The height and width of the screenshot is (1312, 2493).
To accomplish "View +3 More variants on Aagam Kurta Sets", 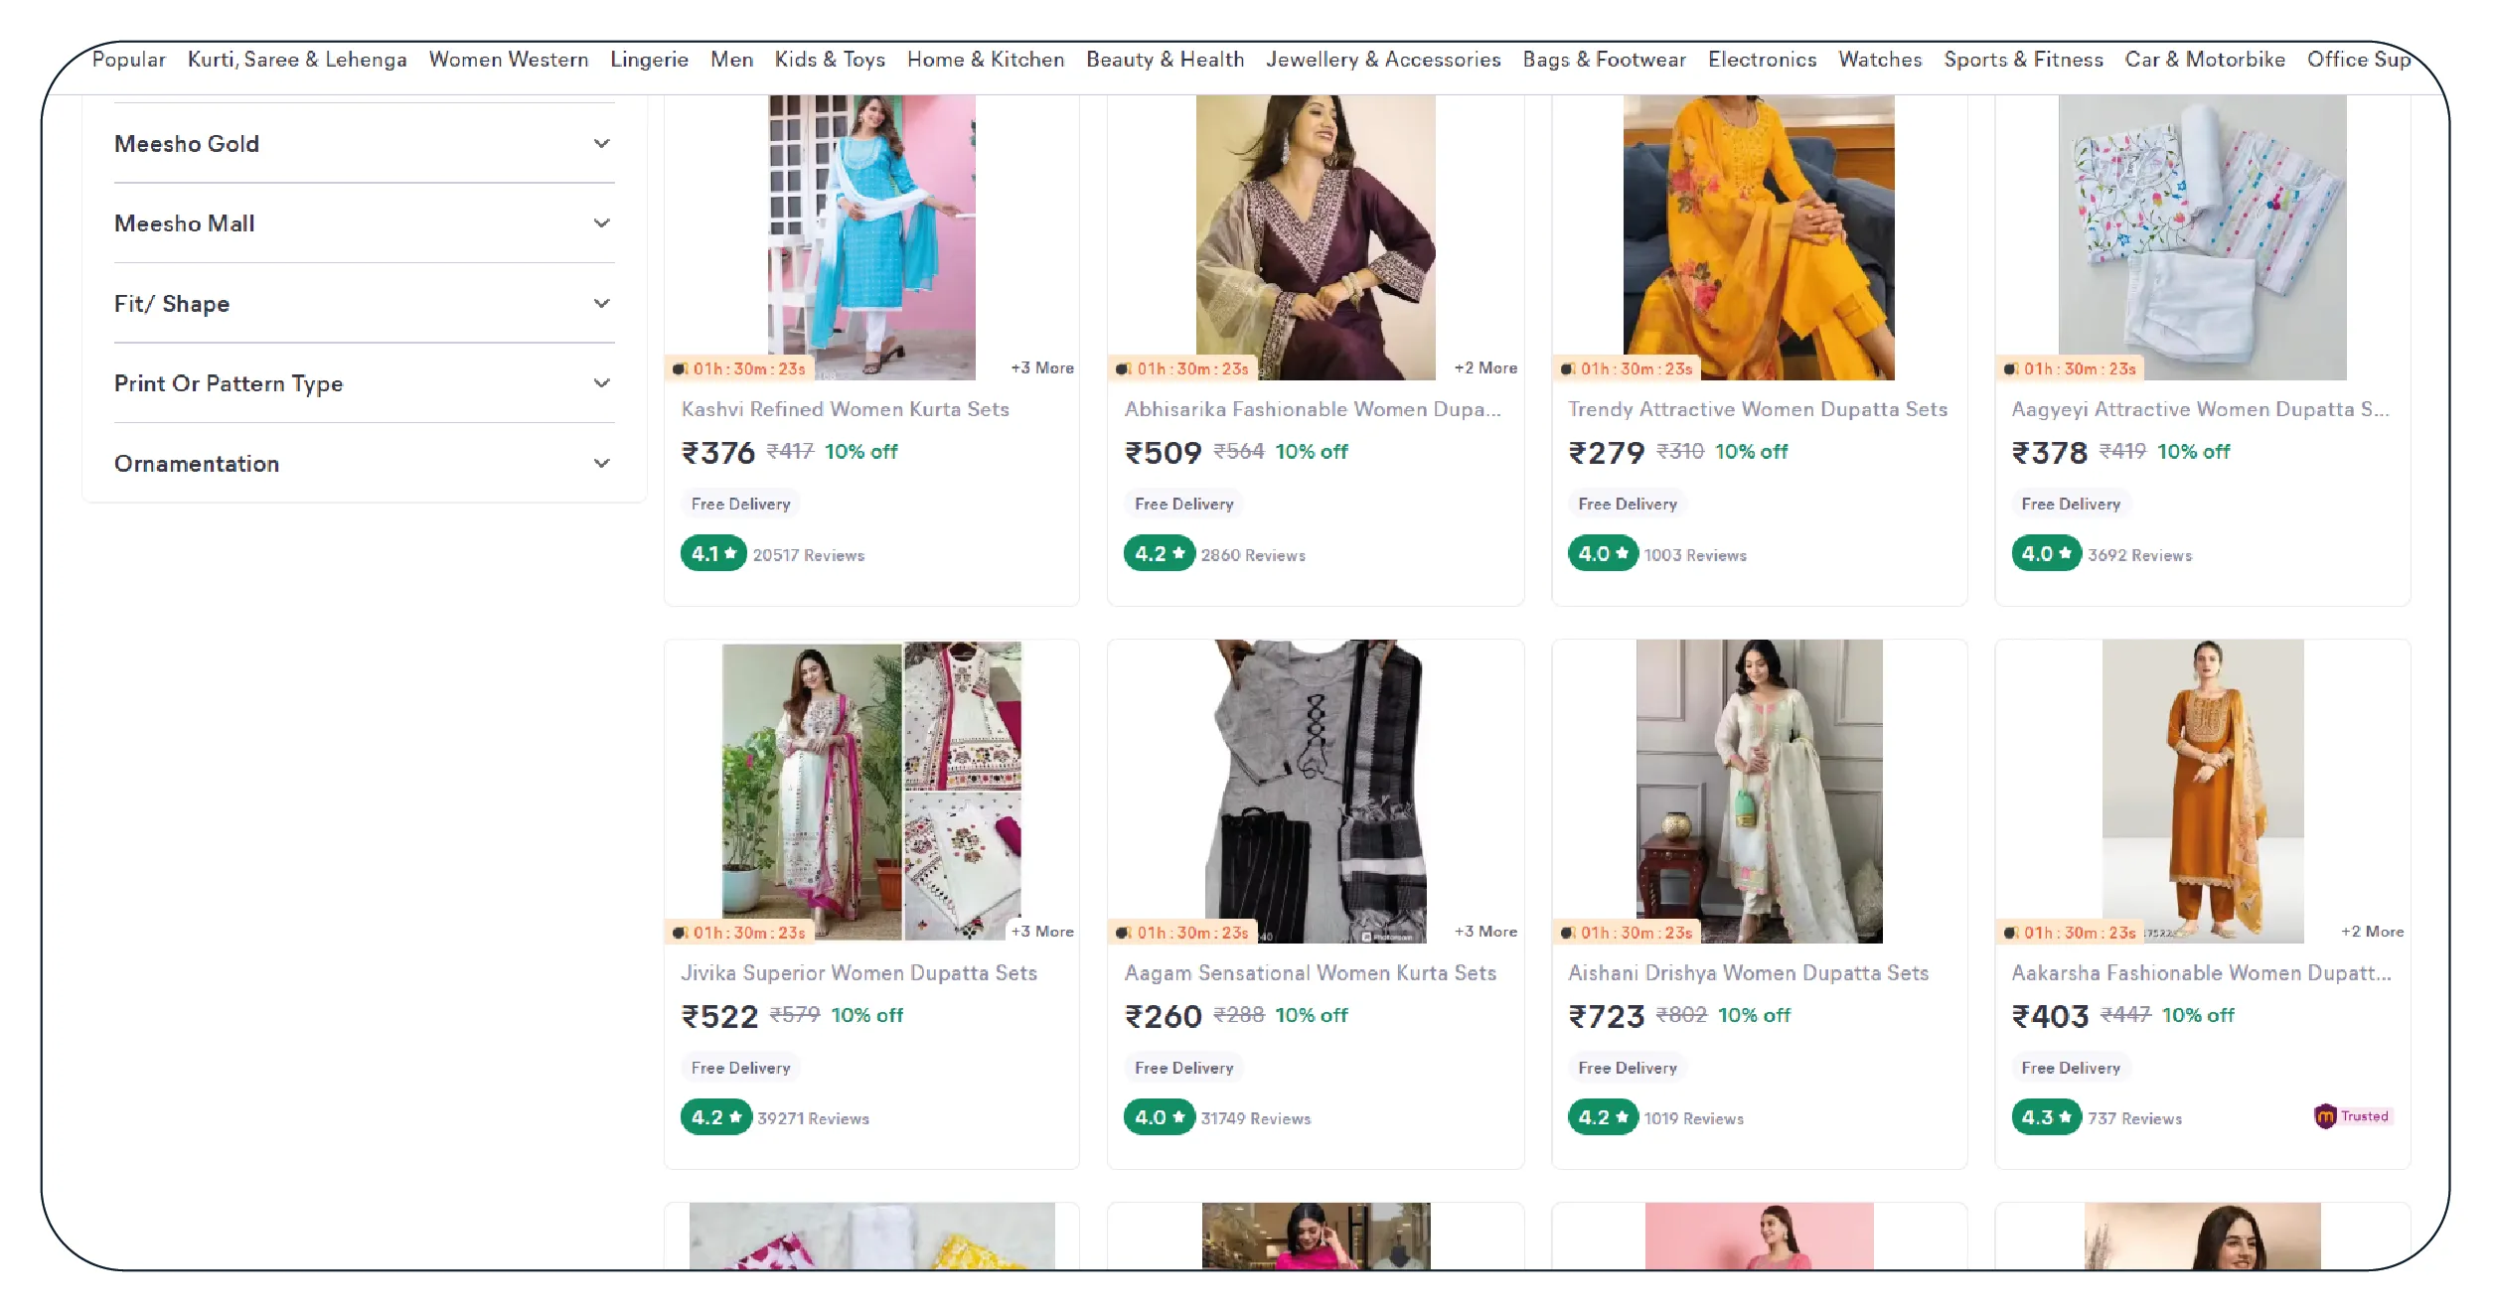I will pos(1484,932).
